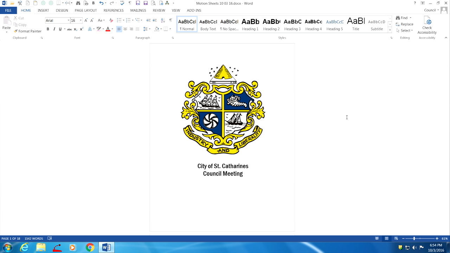Screen dimensions: 450x253
Task: Open Google Chrome from the taskbar
Action: click(x=90, y=247)
